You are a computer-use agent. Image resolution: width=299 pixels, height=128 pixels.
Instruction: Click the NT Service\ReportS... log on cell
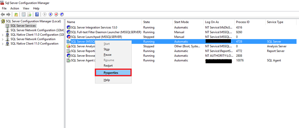click(219, 51)
